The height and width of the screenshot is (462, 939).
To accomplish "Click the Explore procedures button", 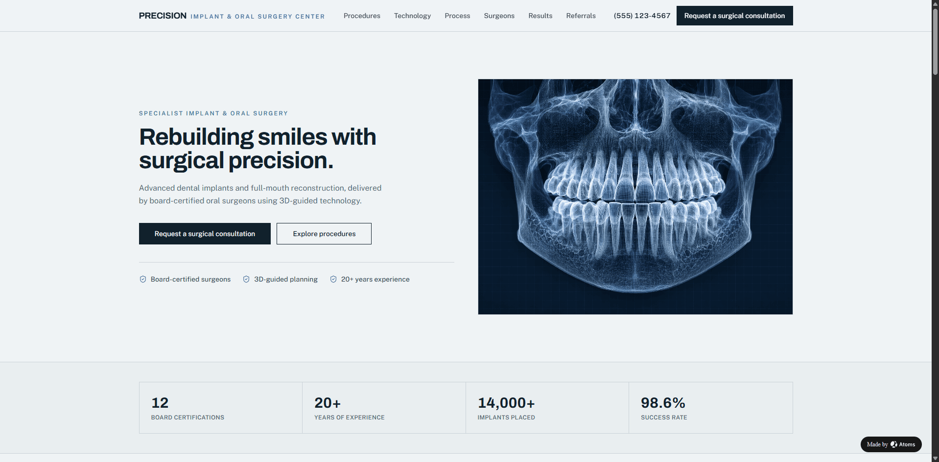I will [324, 234].
